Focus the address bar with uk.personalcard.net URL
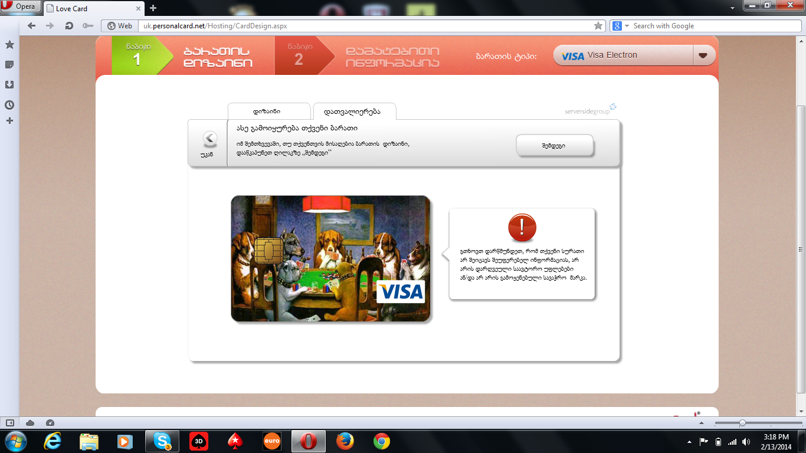Screen dimensions: 806x453 [366, 26]
